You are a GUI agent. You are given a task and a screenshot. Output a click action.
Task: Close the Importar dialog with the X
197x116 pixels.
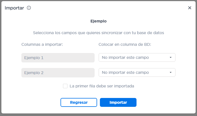(190, 8)
